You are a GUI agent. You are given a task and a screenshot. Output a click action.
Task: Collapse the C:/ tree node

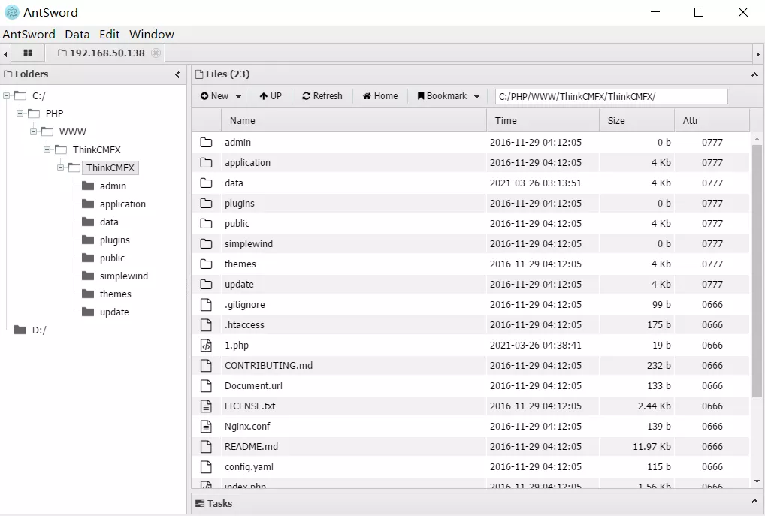(x=7, y=95)
